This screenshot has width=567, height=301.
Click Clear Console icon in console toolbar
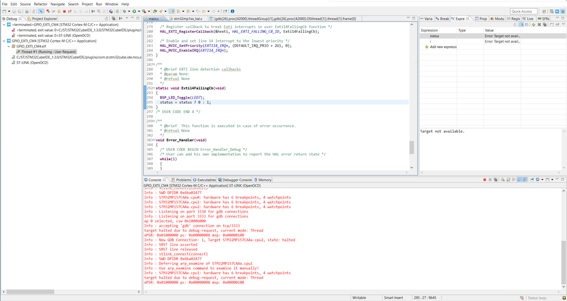503,180
